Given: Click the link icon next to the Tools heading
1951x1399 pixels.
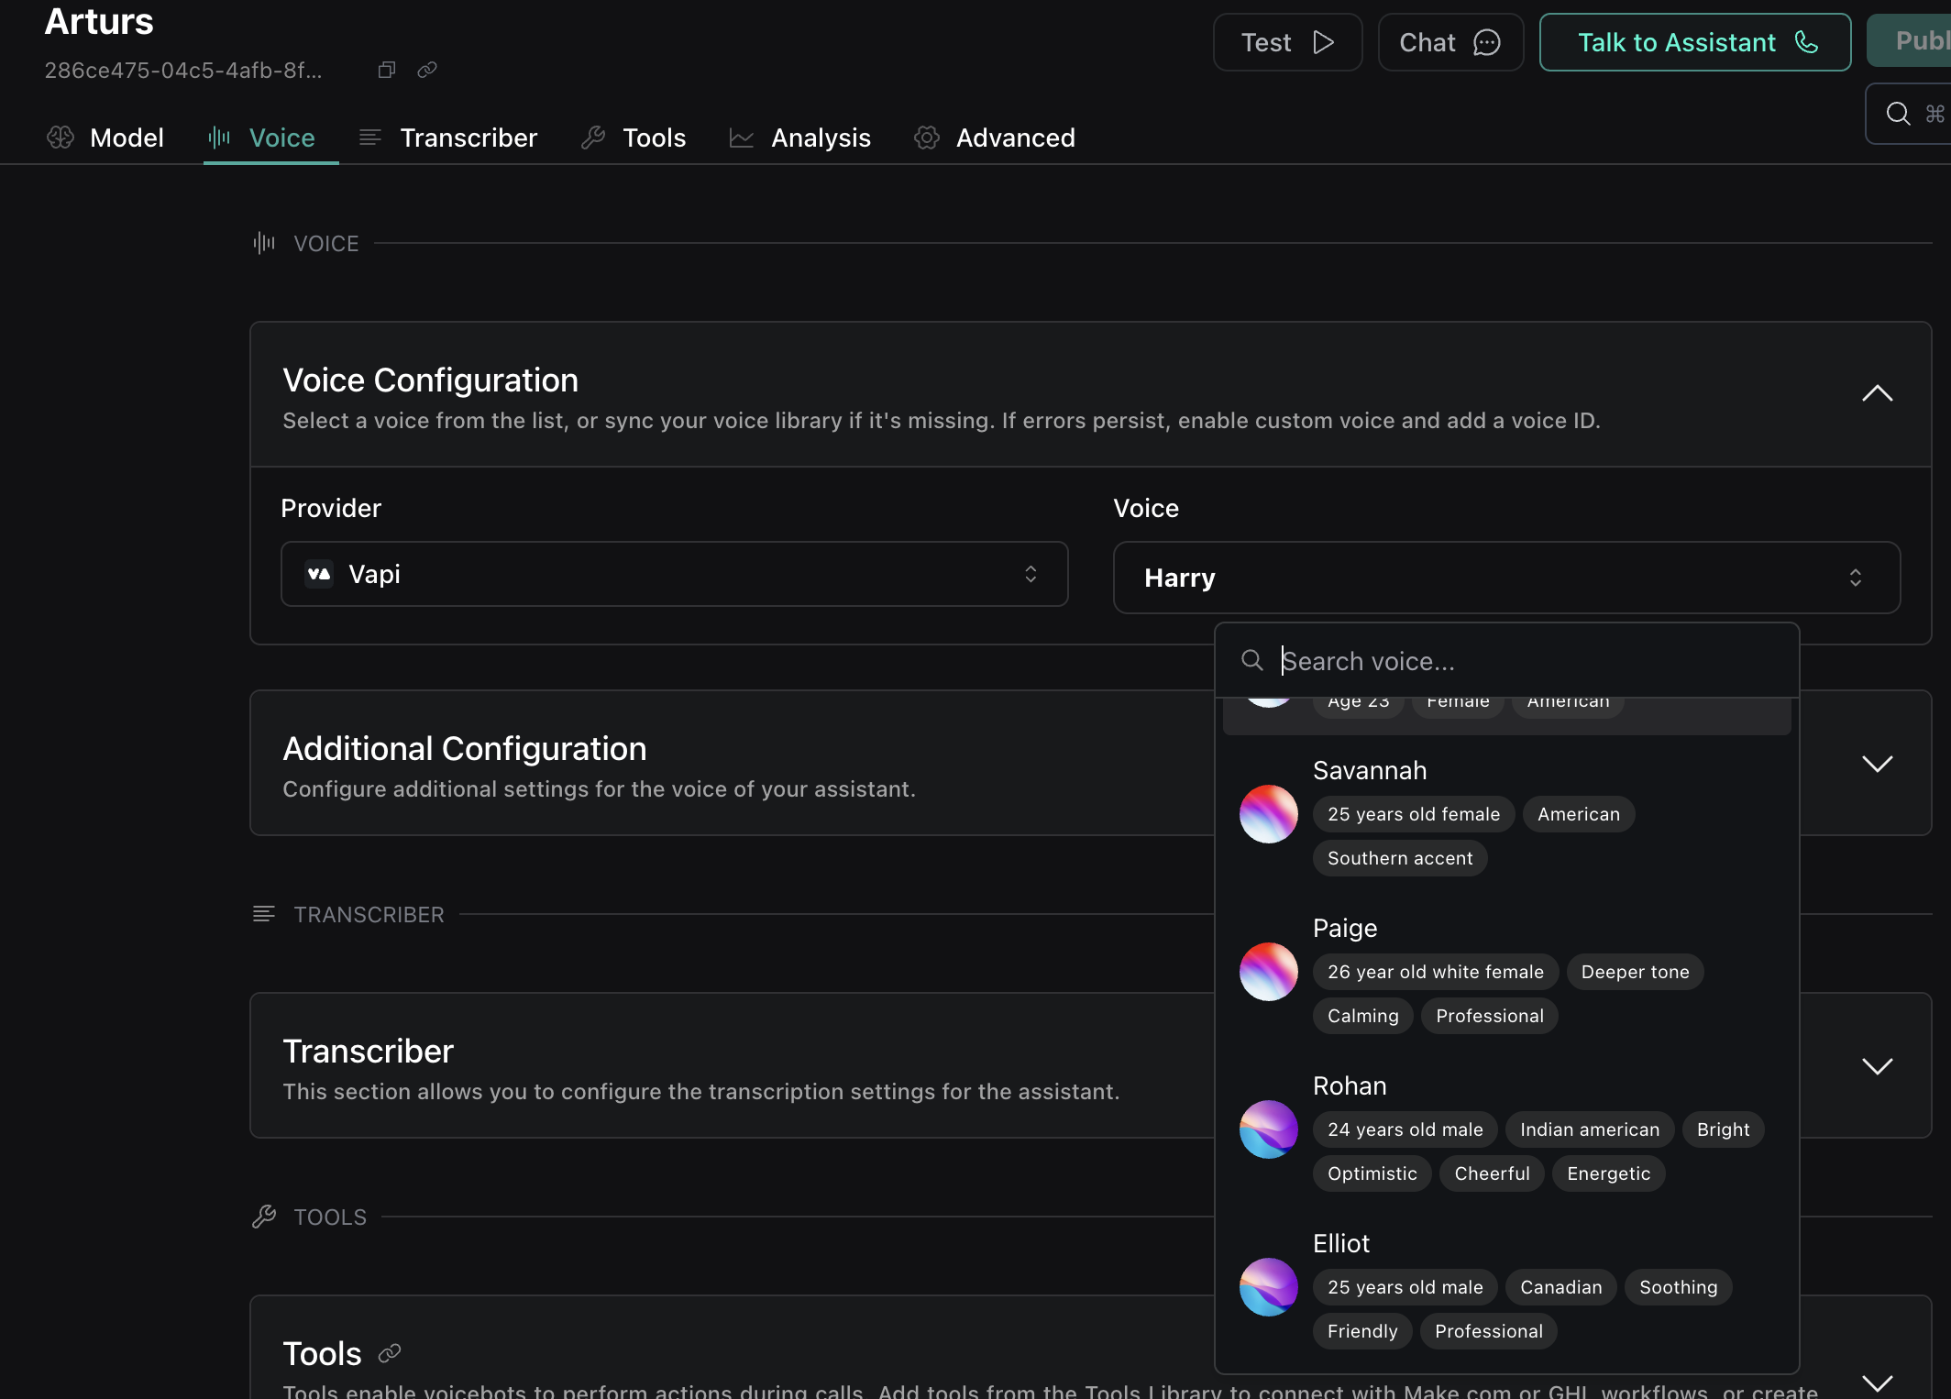Looking at the screenshot, I should click(x=390, y=1353).
